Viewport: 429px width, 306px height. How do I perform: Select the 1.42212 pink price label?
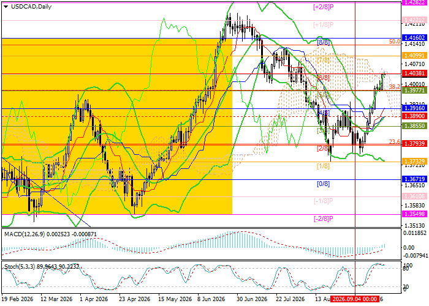[x=414, y=20]
